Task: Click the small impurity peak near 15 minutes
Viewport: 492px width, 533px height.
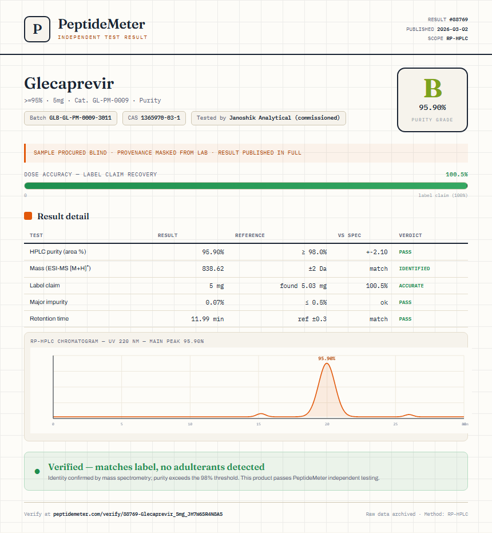Action: tap(261, 414)
